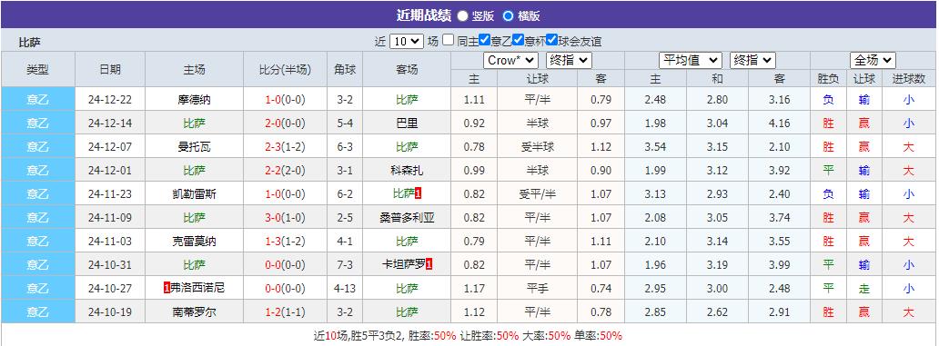Click the 平手 handicap cell

pyautogui.click(x=537, y=289)
